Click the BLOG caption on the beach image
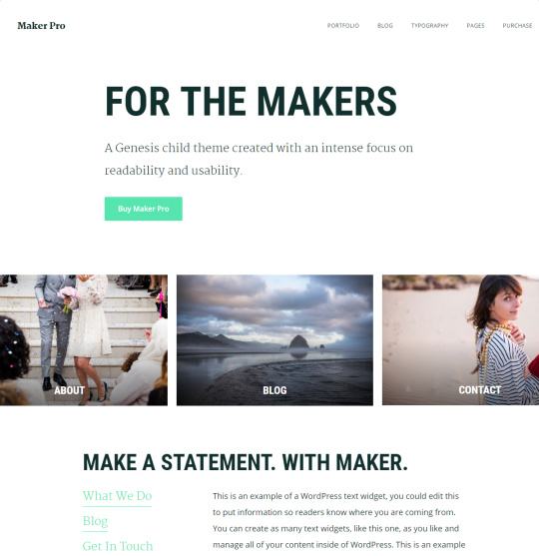 (274, 390)
